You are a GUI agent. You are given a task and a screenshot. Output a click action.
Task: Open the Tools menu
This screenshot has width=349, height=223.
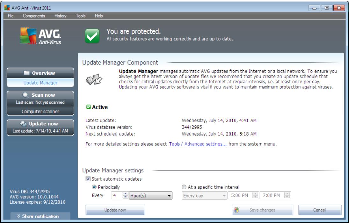pyautogui.click(x=81, y=16)
